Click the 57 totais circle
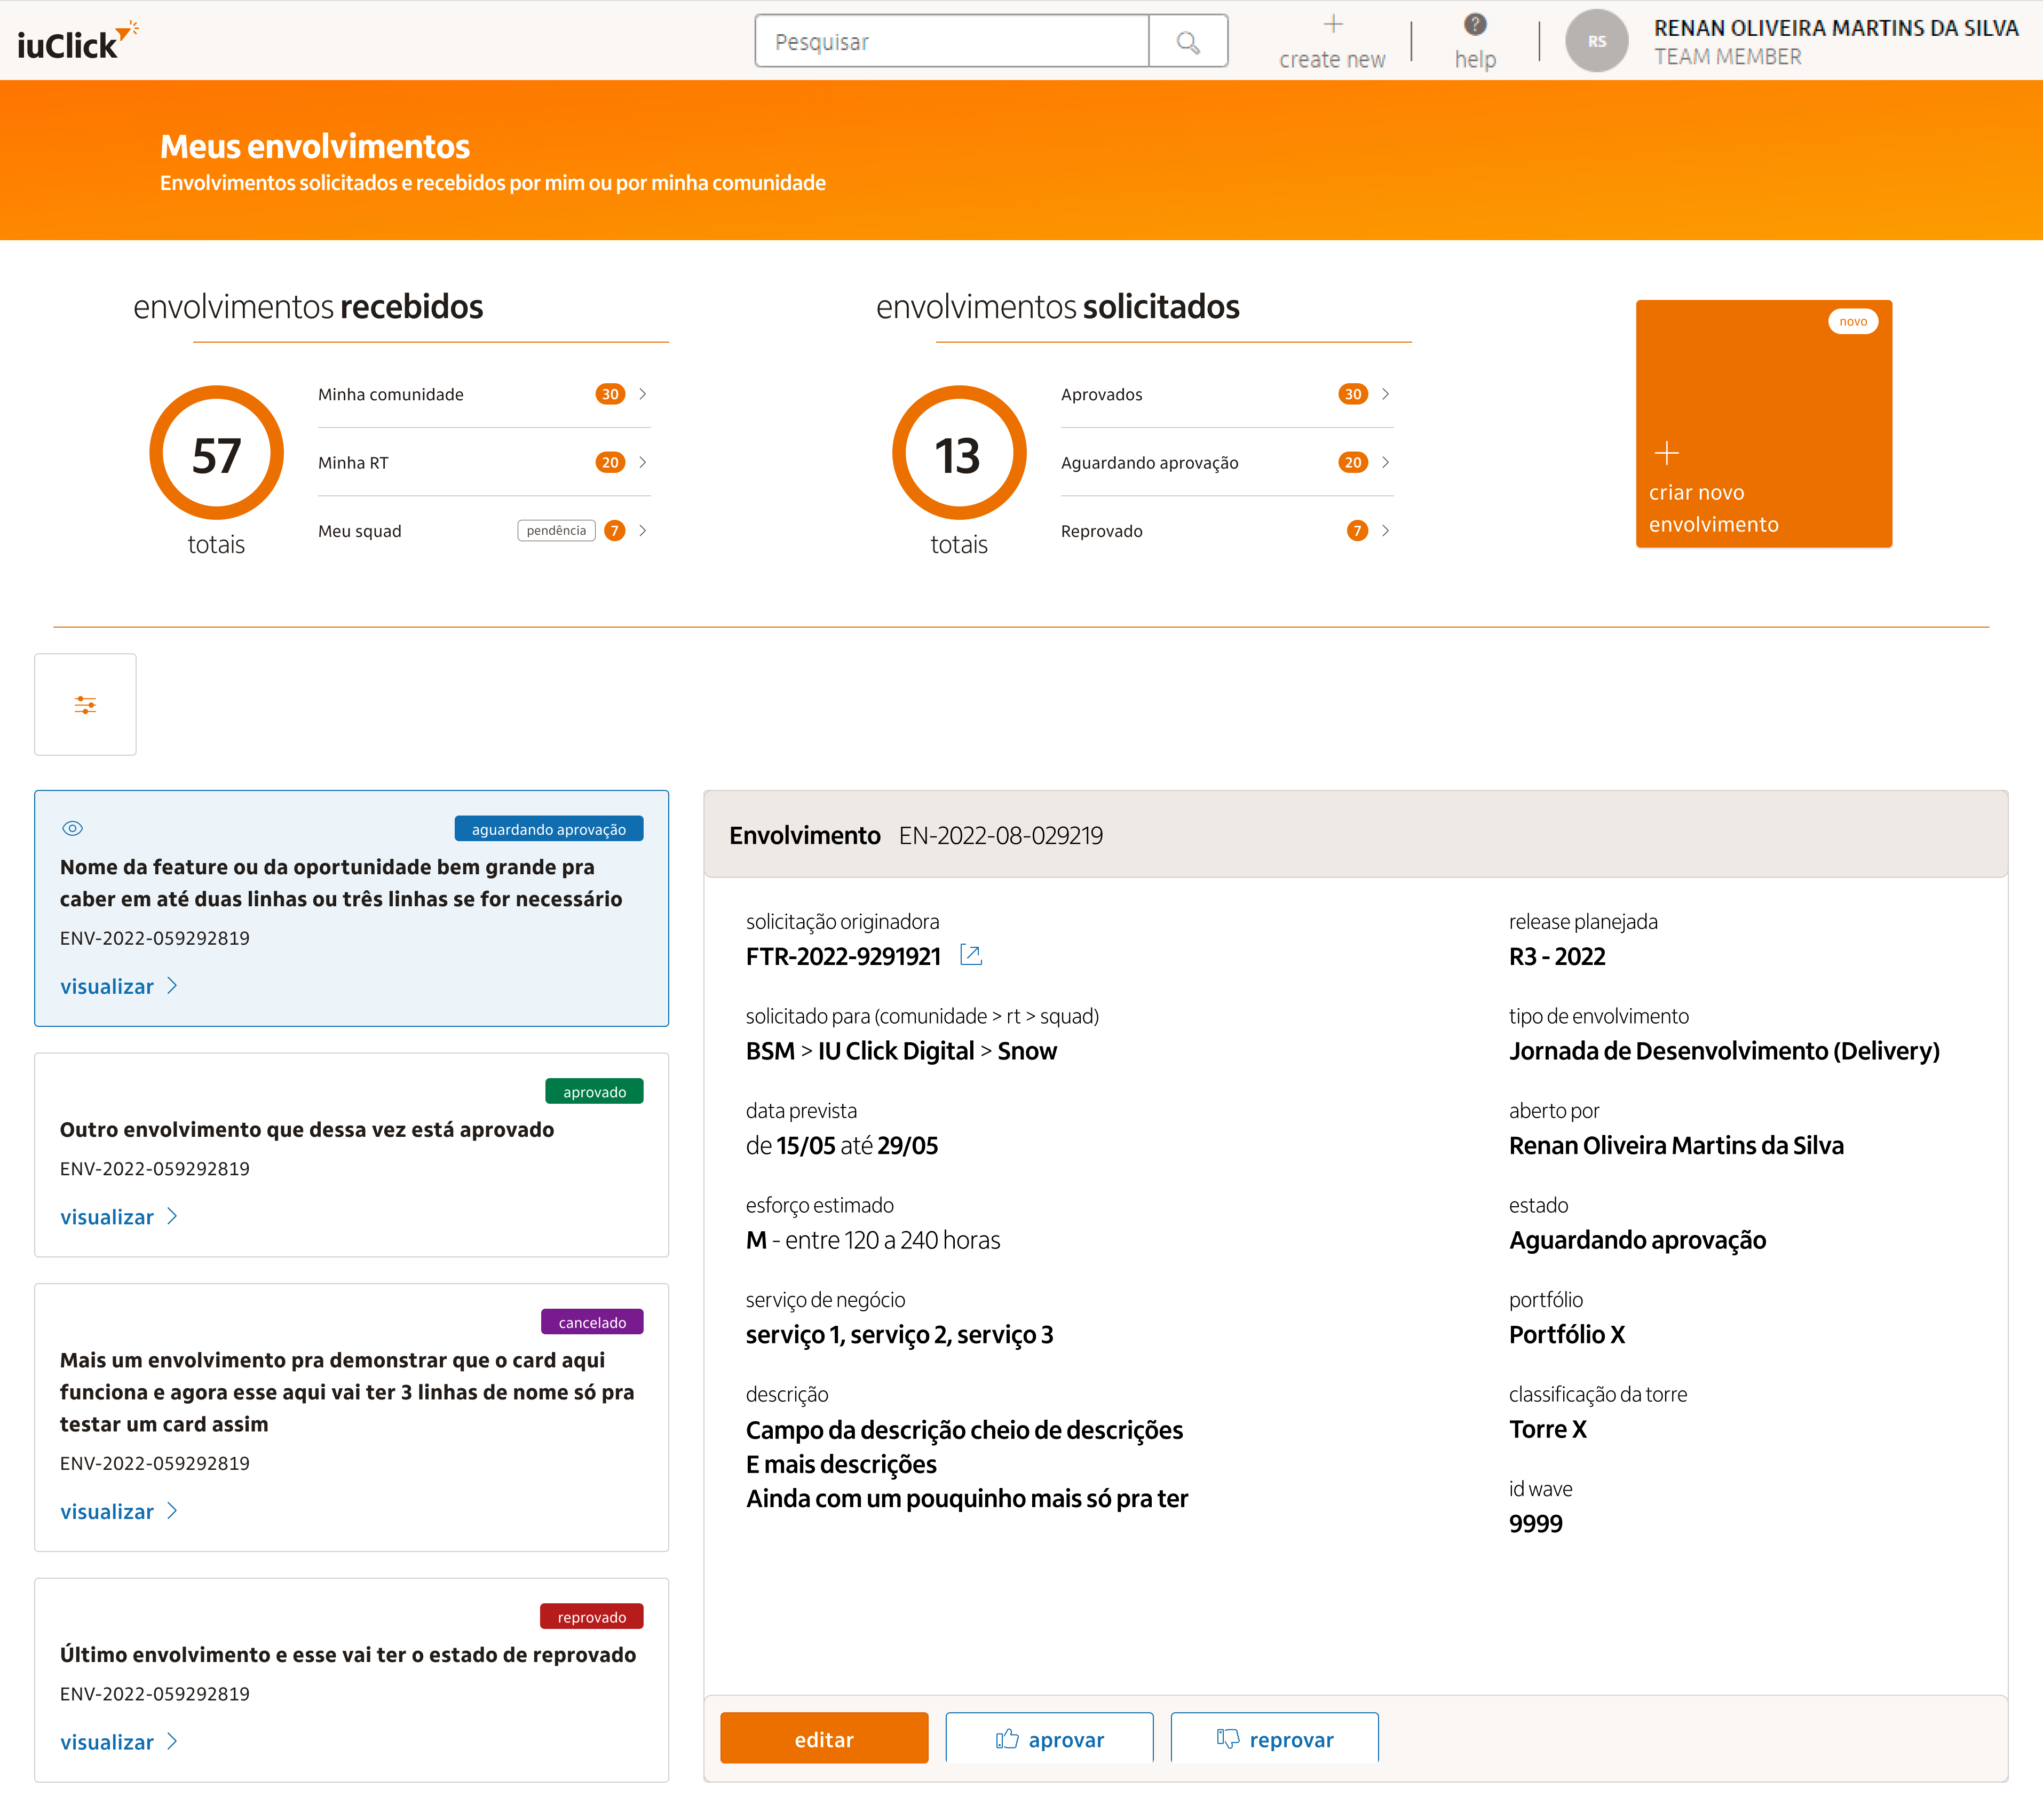This screenshot has width=2043, height=1820. [216, 453]
